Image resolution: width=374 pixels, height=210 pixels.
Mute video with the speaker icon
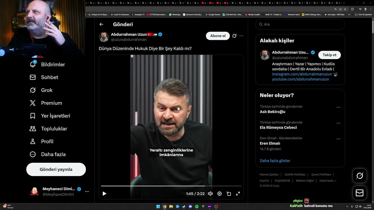tap(210, 194)
